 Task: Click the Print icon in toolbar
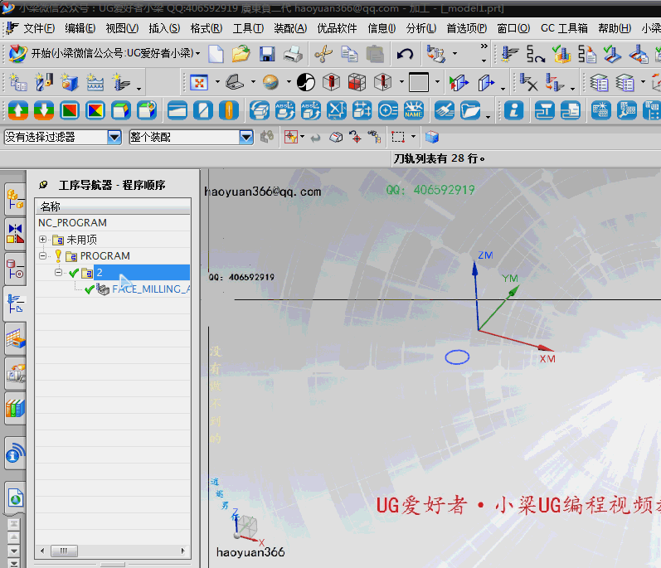click(293, 55)
